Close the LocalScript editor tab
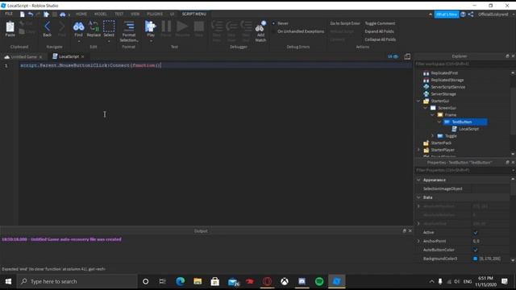The image size is (516, 290). (82, 57)
